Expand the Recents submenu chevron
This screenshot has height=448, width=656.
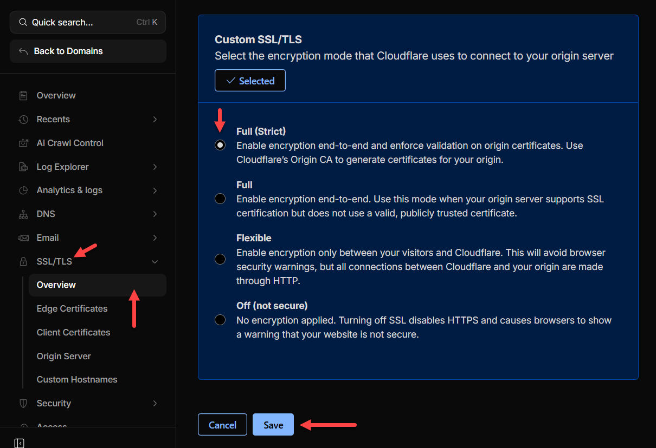pos(155,120)
